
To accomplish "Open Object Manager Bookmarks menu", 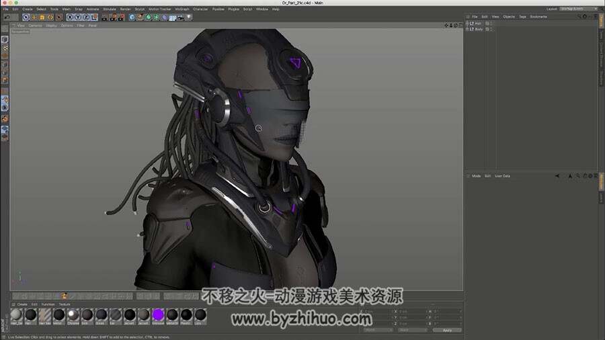I will [x=538, y=17].
